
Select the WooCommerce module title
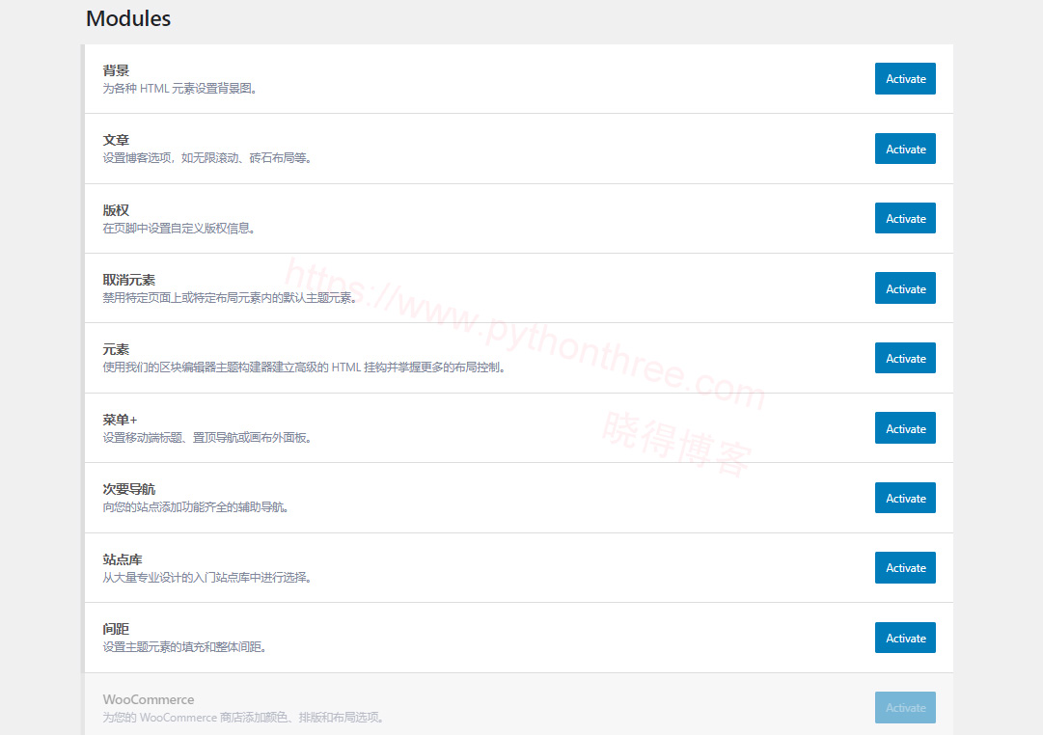(x=149, y=699)
